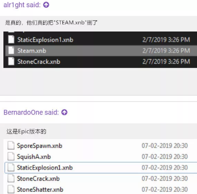Image resolution: width=197 pixels, height=194 pixels.
Task: Select SporeSpawn.xnb file name
Action: tap(40, 146)
